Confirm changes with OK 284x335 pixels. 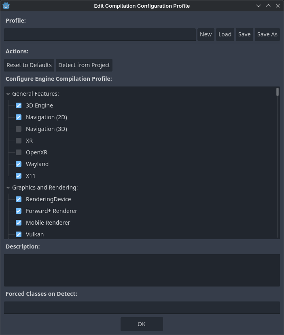[142, 324]
